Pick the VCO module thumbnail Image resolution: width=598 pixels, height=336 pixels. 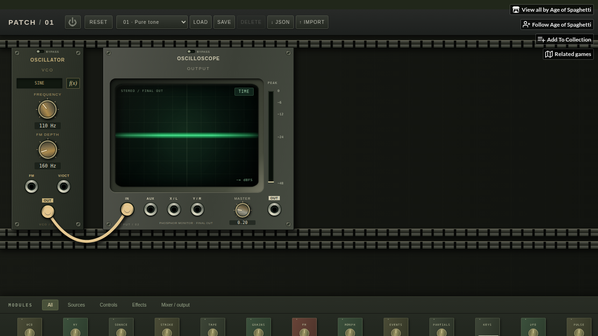pos(29,327)
